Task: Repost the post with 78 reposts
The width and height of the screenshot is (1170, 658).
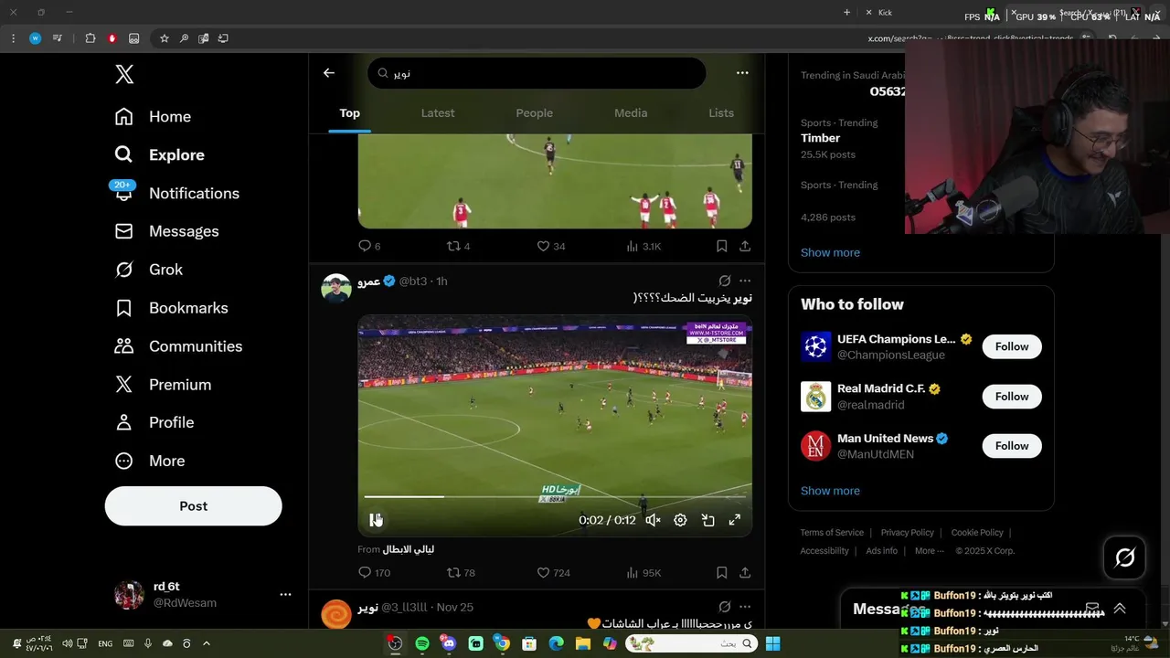Action: click(x=461, y=573)
